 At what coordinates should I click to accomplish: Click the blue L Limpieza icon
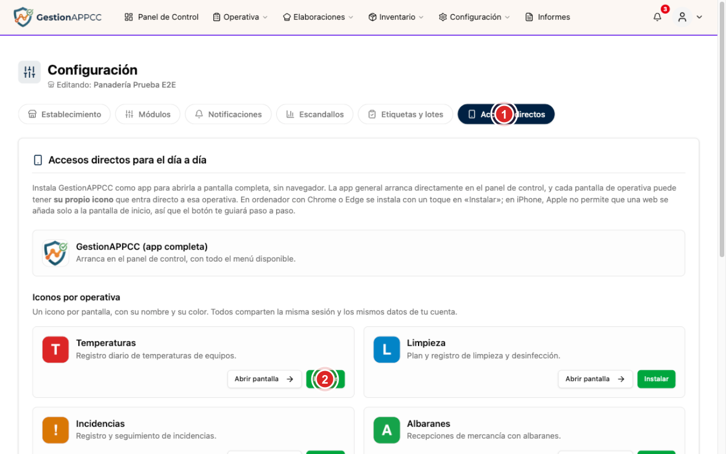pos(387,350)
